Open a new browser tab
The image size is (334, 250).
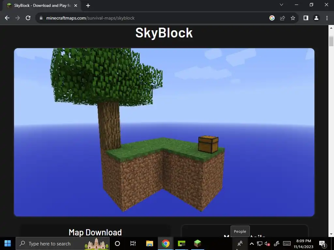(88, 6)
